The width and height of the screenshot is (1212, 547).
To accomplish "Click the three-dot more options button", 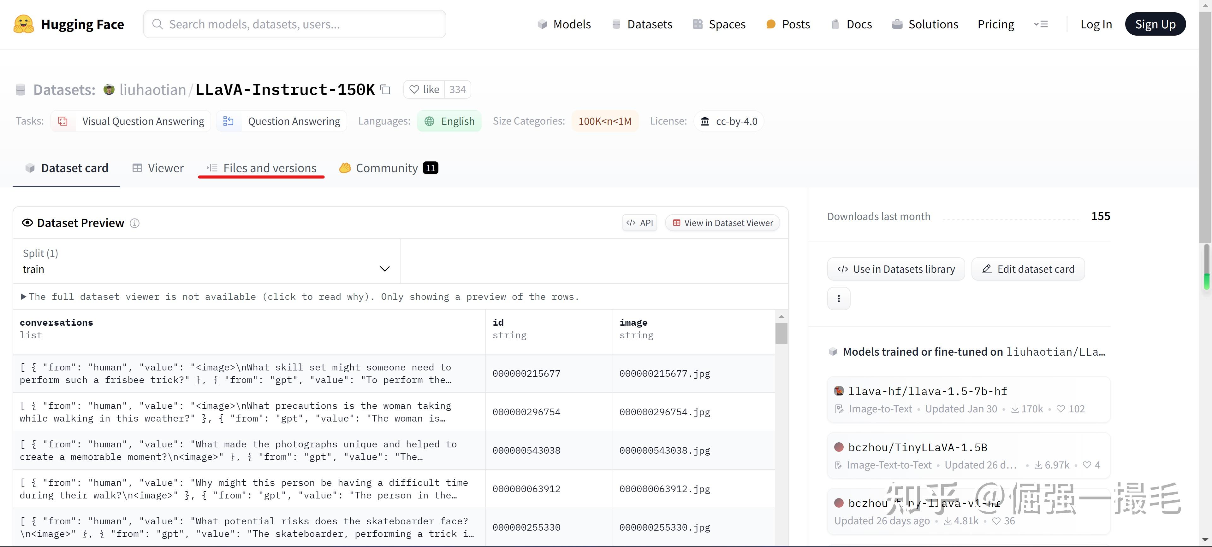I will click(838, 298).
